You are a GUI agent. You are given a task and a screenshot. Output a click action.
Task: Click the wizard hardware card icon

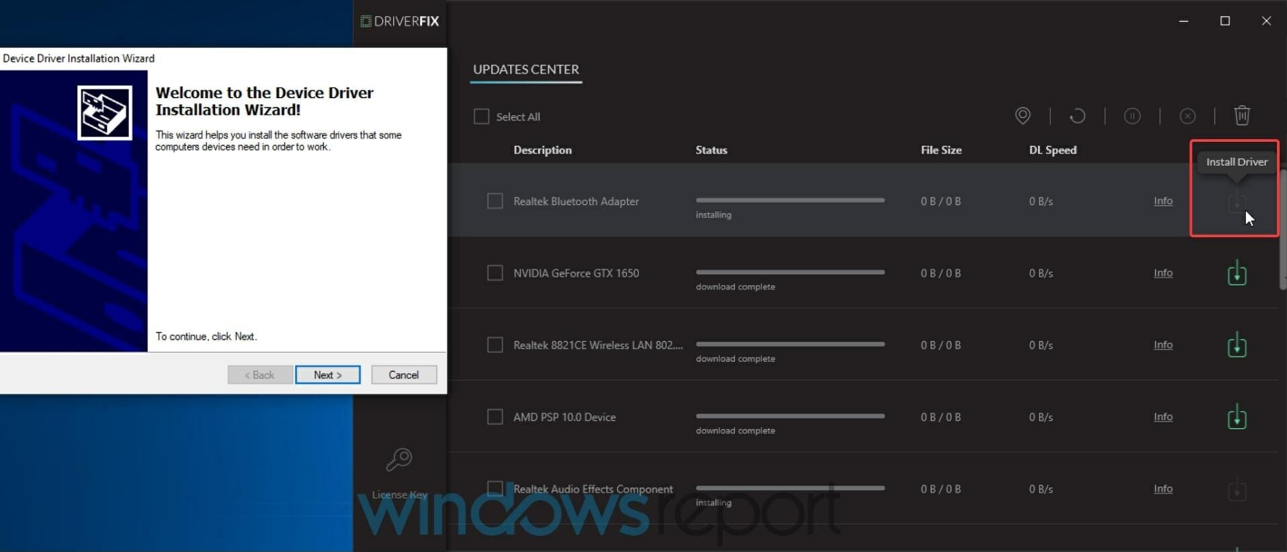[104, 113]
